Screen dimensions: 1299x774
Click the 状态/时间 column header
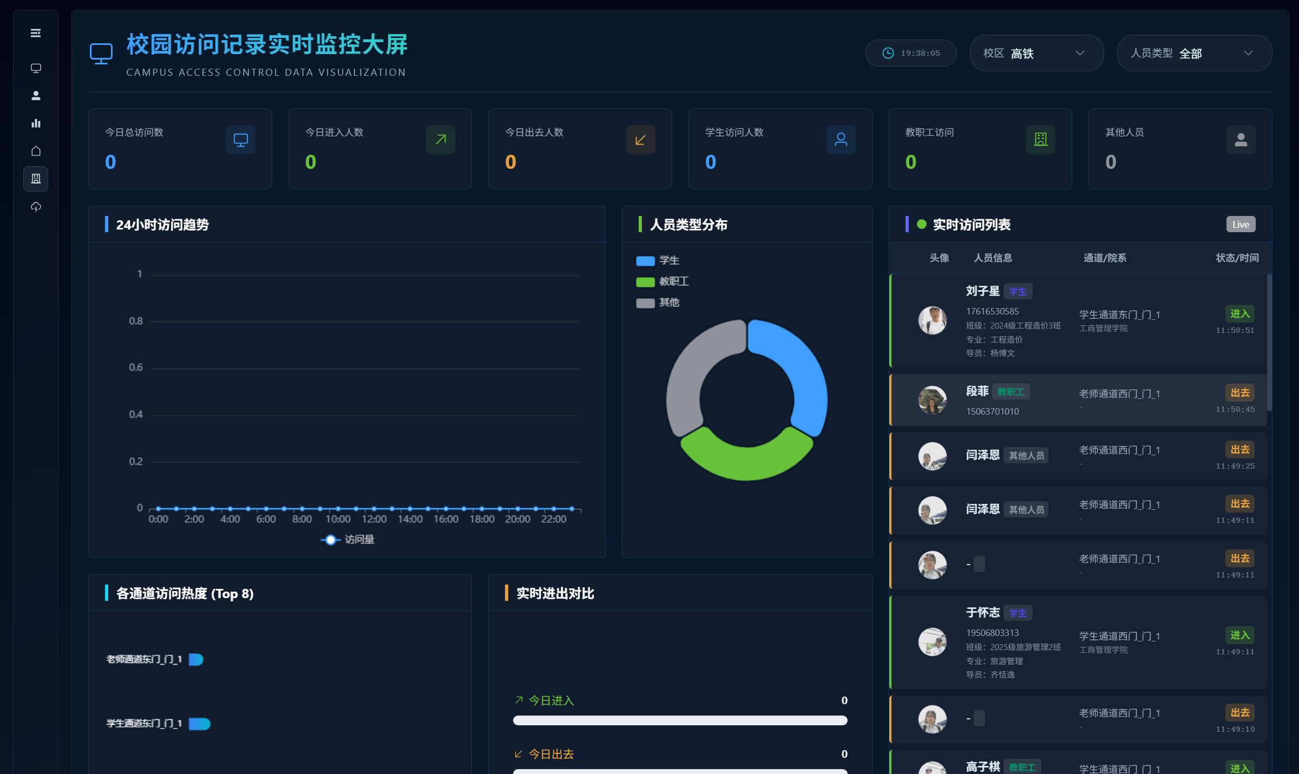click(x=1237, y=258)
